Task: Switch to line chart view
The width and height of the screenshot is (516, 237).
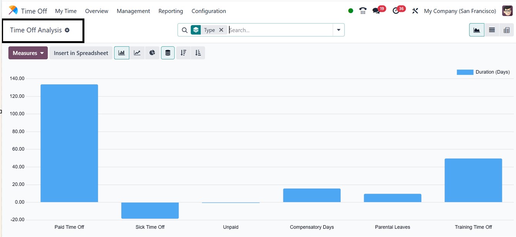Action: coord(137,53)
